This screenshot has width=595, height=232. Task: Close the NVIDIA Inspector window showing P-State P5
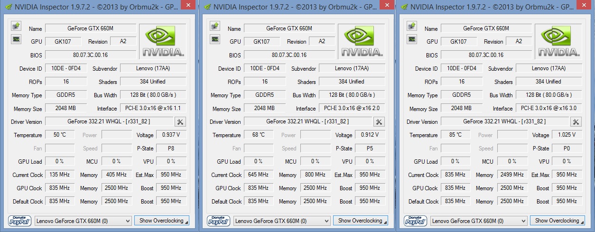click(x=387, y=5)
